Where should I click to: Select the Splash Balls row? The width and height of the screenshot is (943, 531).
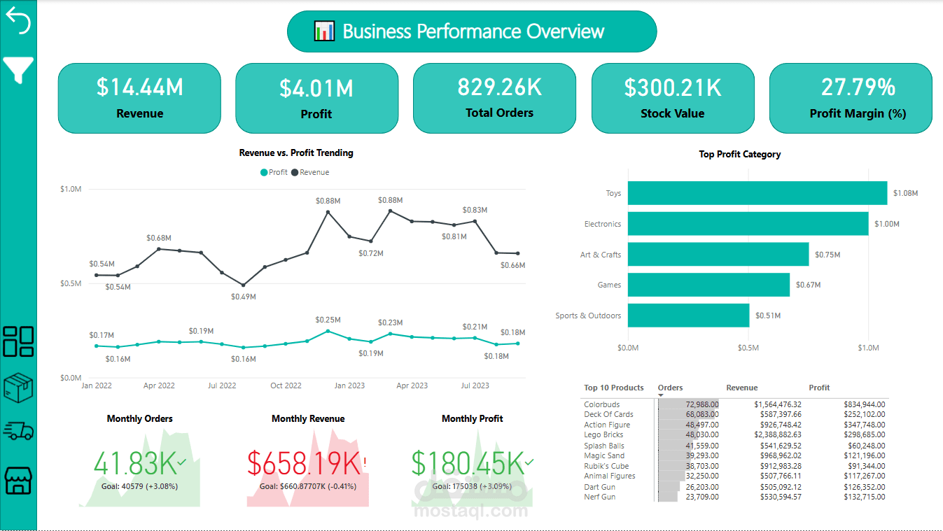coord(735,446)
